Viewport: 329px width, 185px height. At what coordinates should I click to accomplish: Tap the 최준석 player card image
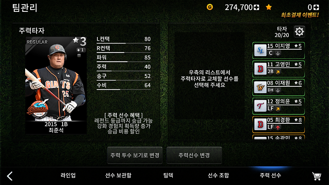(56, 85)
